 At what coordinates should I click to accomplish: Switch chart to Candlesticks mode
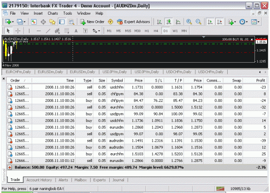169,22
